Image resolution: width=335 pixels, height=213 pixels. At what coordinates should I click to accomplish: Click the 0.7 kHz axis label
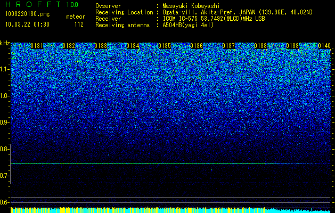(4, 176)
